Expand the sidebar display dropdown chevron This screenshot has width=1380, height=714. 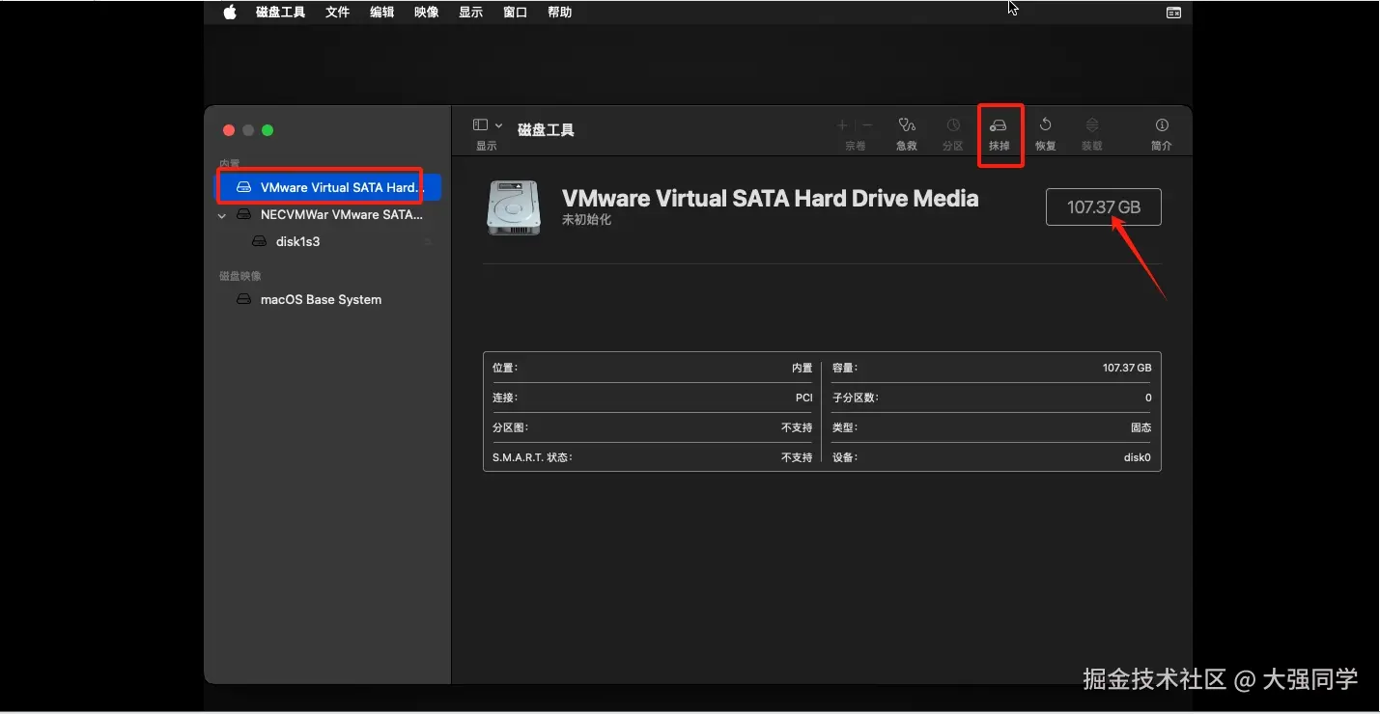tap(499, 125)
